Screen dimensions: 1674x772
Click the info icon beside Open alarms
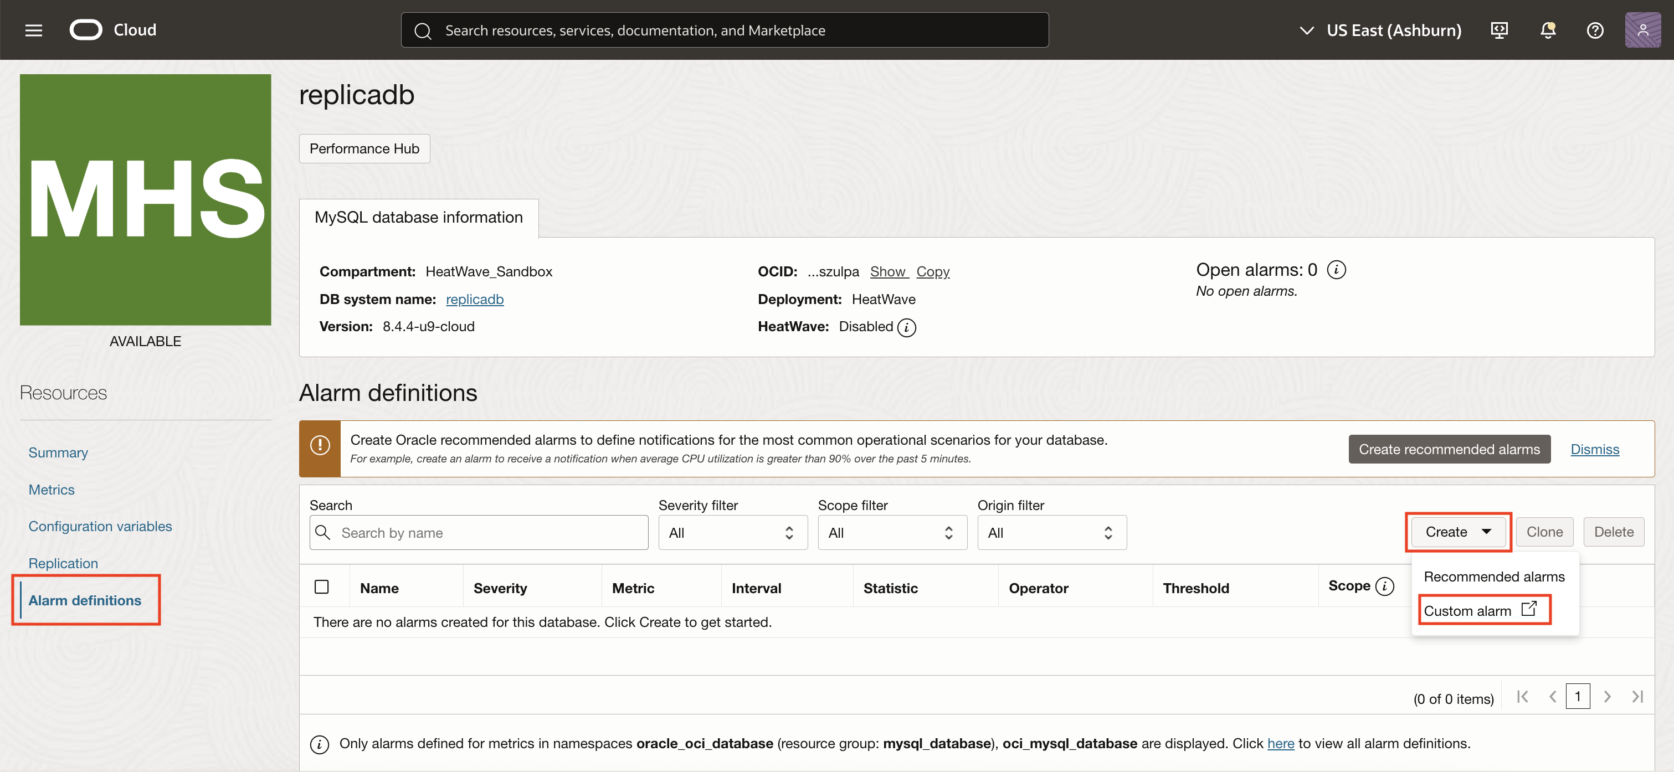(x=1337, y=269)
